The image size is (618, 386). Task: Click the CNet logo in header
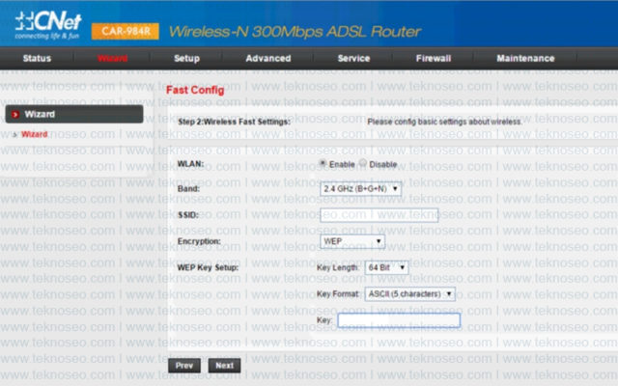tap(48, 25)
